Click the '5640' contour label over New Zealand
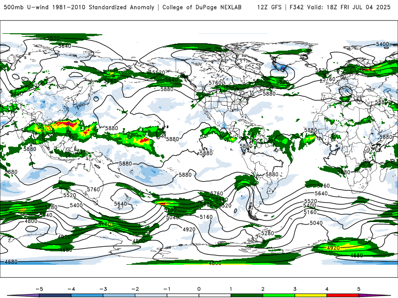Viewport: 398px width, 298px height. pos(120,204)
